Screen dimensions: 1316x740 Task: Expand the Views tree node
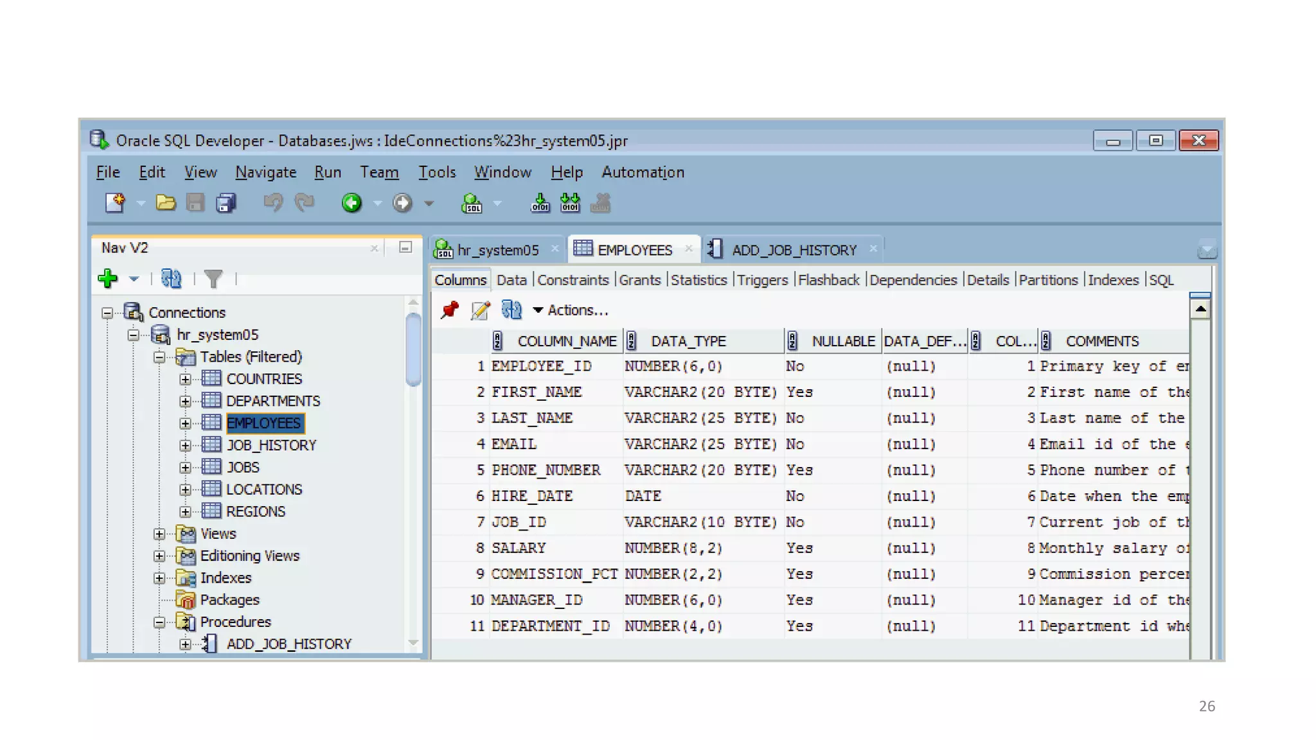(159, 534)
